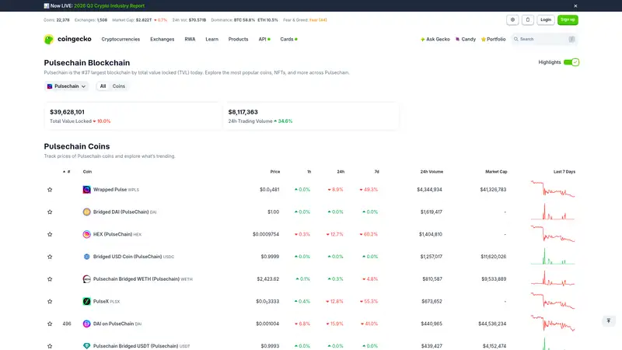Click the green Sign up button
The image size is (622, 350).
point(568,20)
